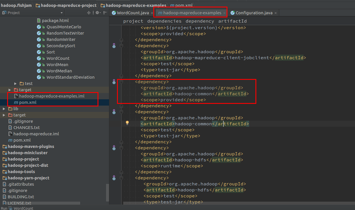
Task: Close the hadoop-mapreduce-examples tab
Action: 225,13
